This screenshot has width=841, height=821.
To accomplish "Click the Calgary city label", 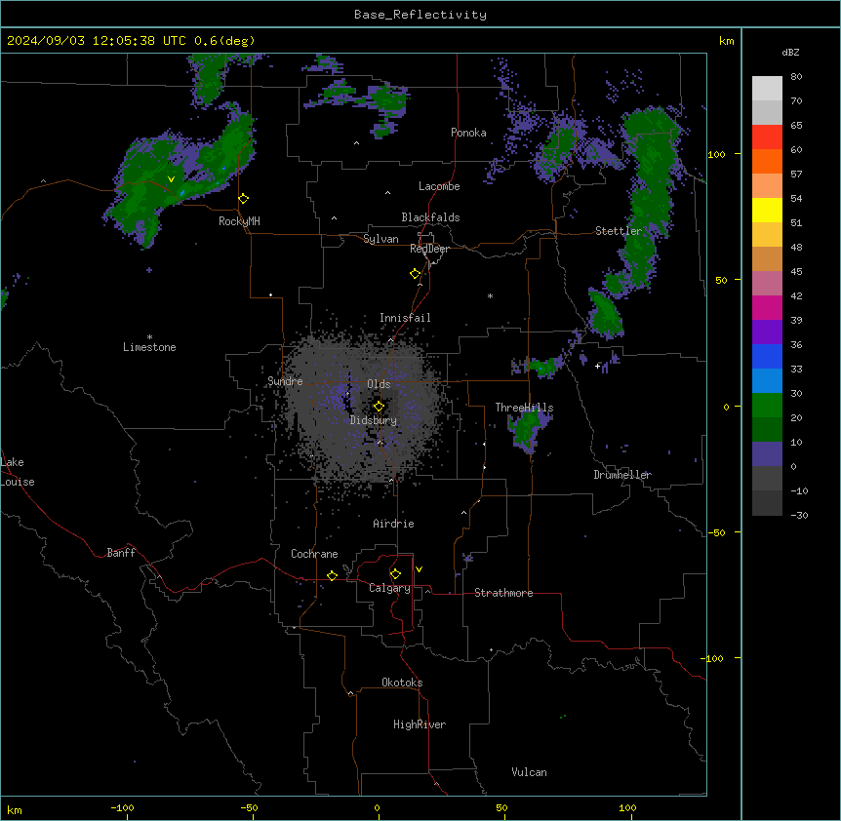I will 389,588.
